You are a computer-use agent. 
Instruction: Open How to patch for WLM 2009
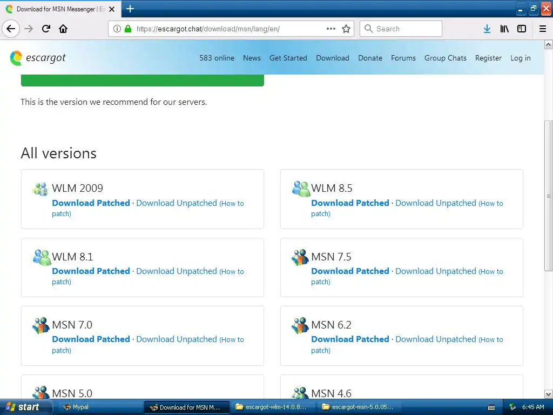pos(148,208)
